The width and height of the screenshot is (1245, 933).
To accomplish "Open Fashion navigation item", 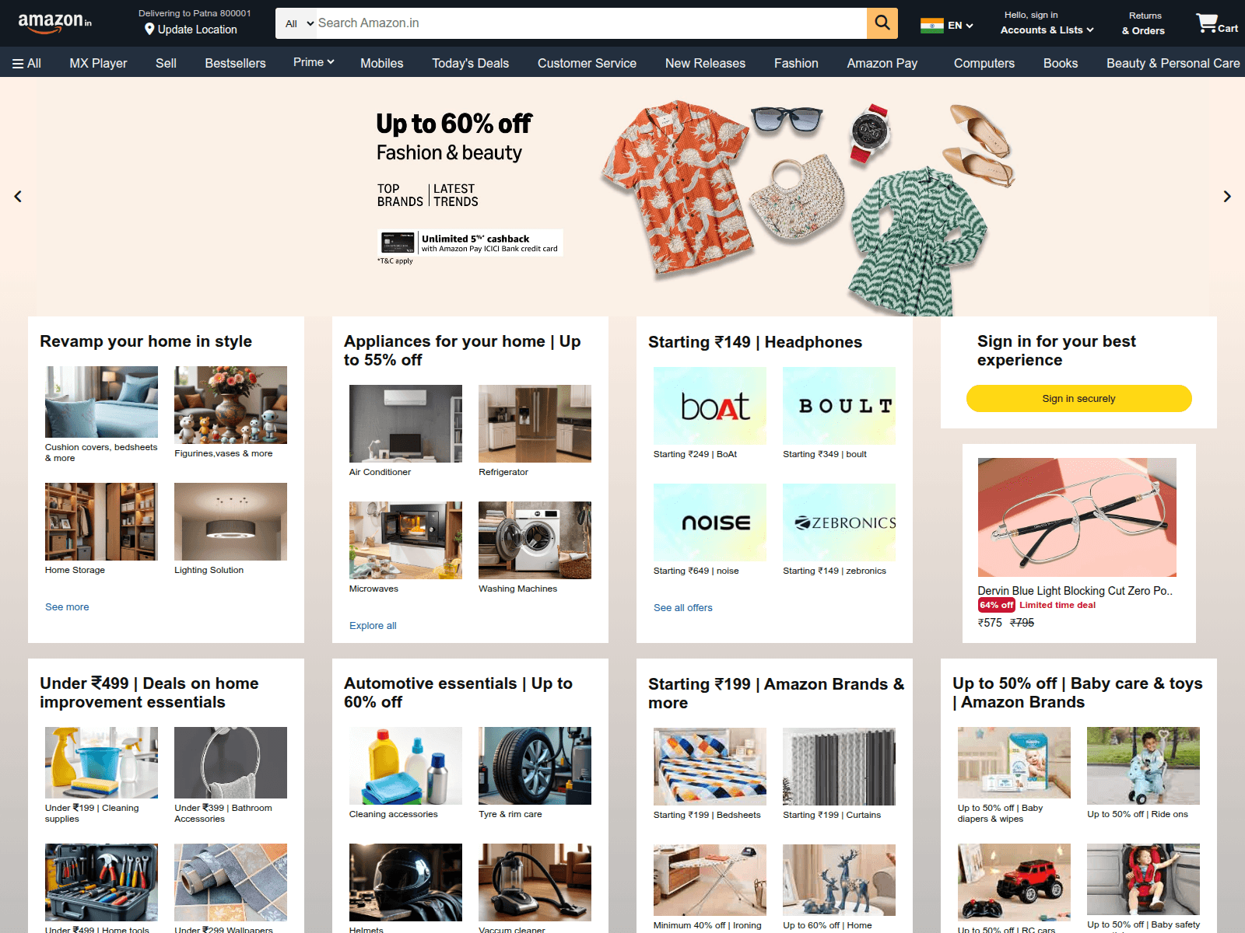I will click(x=796, y=63).
